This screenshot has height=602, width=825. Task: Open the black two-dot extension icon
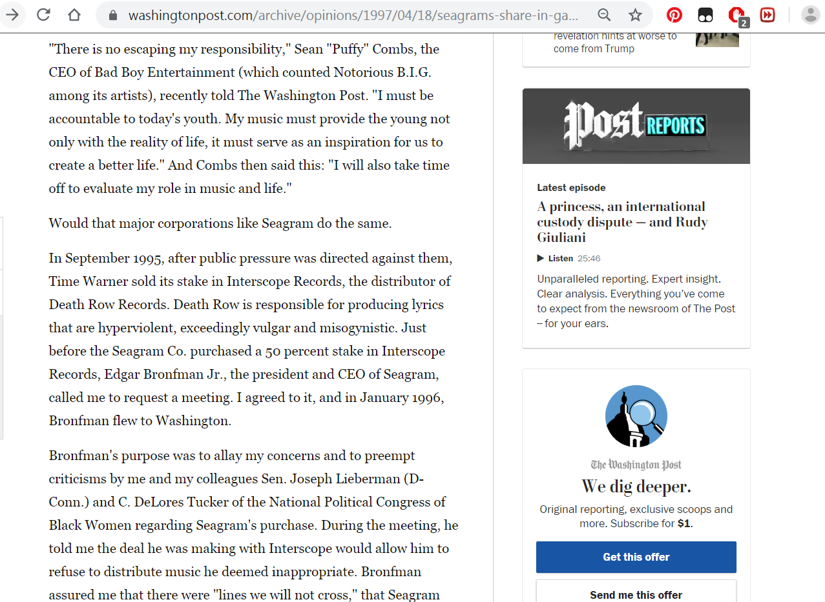705,15
